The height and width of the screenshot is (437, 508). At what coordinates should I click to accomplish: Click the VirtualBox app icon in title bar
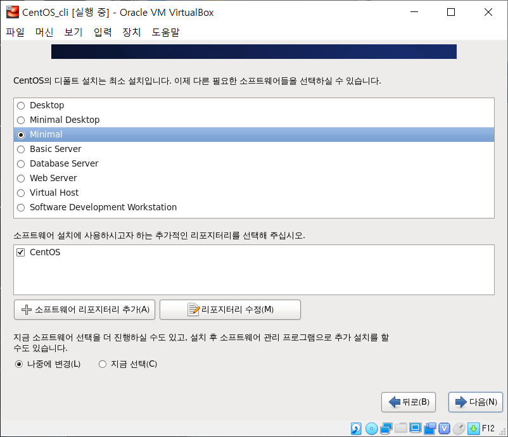point(13,12)
